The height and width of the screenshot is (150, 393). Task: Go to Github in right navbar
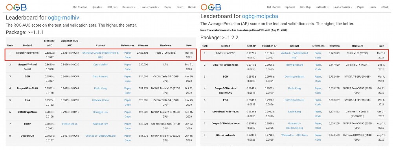384,7
